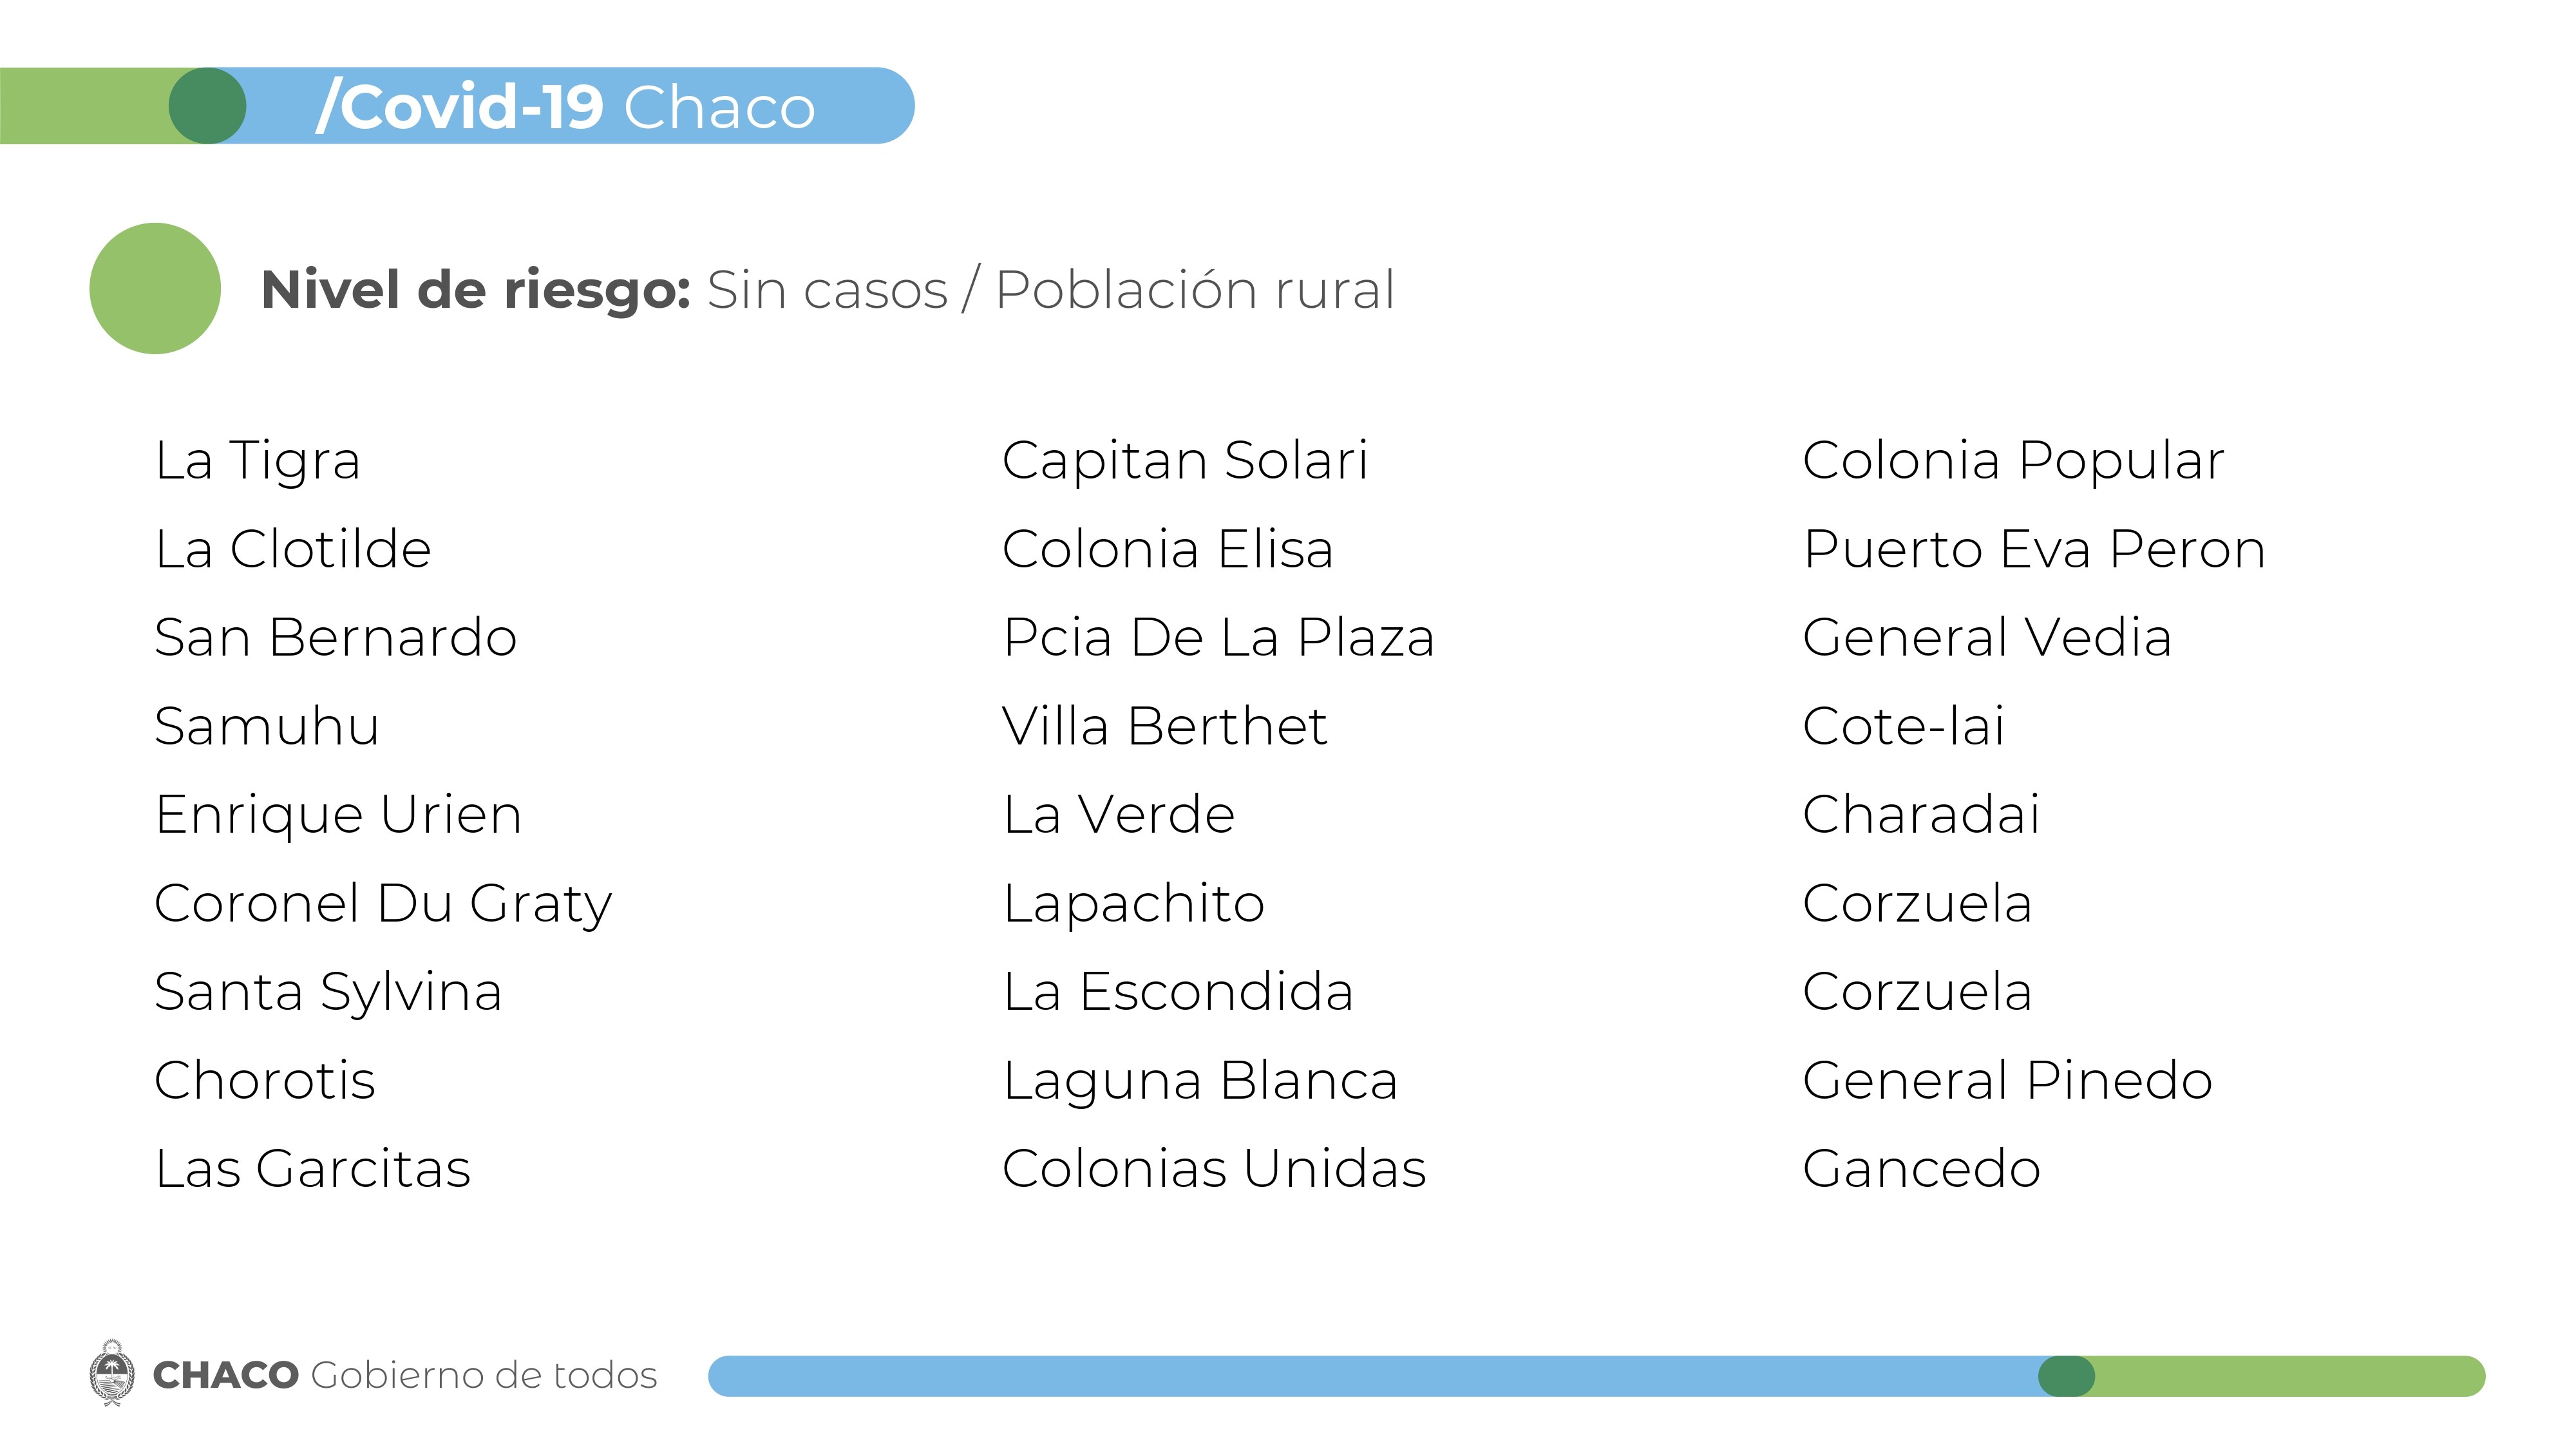Click the Cote-lai locality name
Image resolution: width=2576 pixels, height=1449 pixels.
[x=1903, y=725]
